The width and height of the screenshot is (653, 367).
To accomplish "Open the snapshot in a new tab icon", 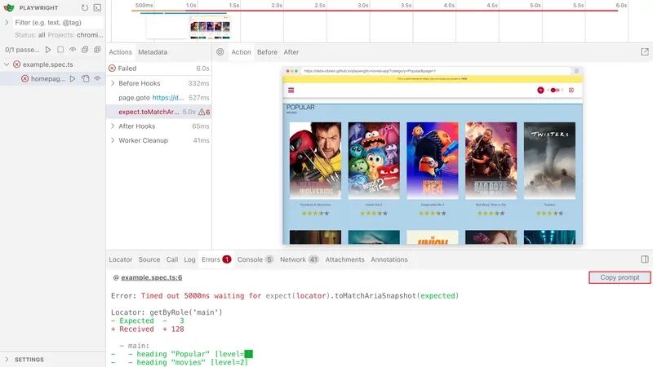I will pos(645,52).
